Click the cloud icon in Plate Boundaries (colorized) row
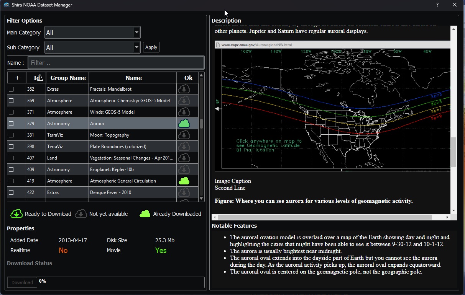Image resolution: width=465 pixels, height=295 pixels. [184, 147]
